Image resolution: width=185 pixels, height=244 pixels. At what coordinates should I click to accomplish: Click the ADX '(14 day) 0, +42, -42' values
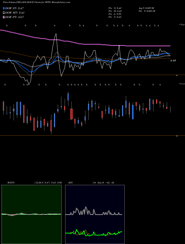click(103, 183)
